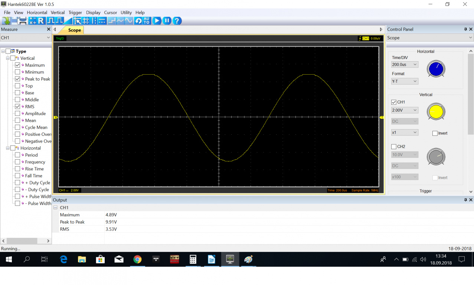Select step interpolation waveform icon
Viewport: 474px width, 285px height.
point(112,21)
